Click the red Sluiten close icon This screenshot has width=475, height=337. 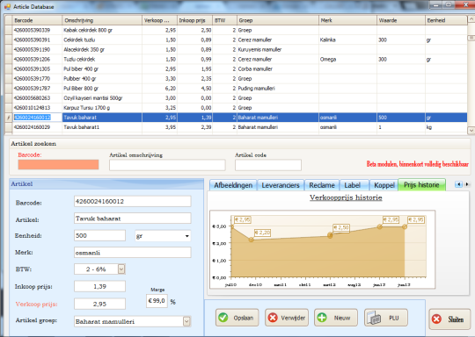tap(437, 319)
